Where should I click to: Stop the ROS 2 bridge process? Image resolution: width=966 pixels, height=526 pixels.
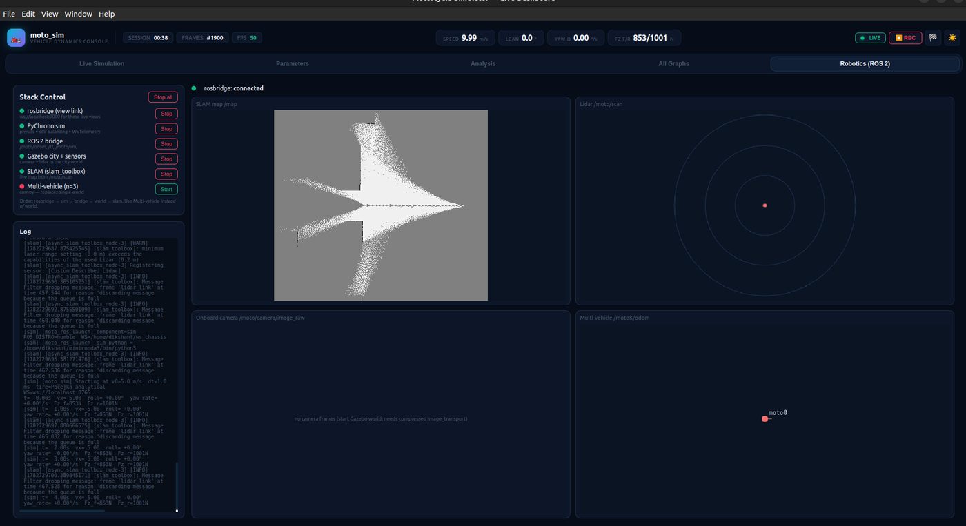pyautogui.click(x=166, y=144)
